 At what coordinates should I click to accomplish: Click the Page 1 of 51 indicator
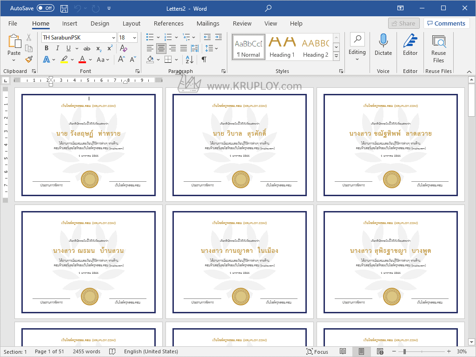coord(49,351)
